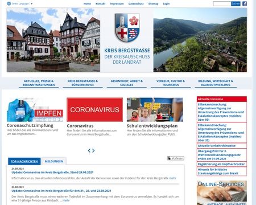Image resolution: width=256 pixels, height=205 pixels.
Task: Click the Kreis Bergstrasse title text
Action: pos(127,51)
